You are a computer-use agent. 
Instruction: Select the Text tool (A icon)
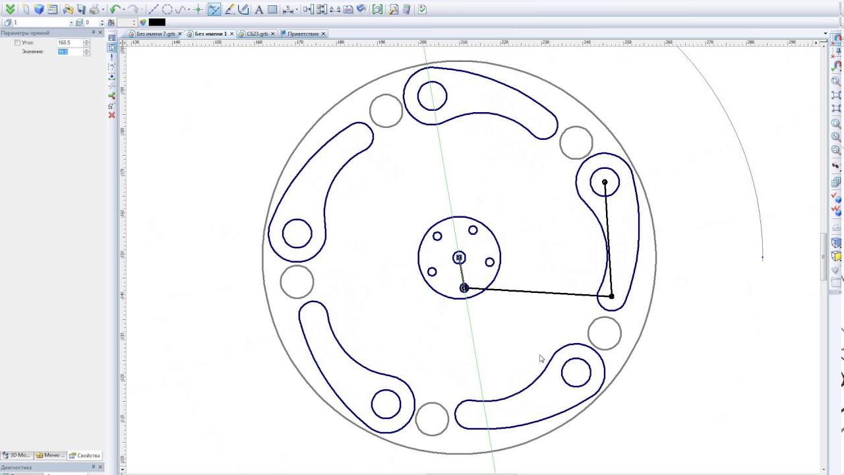(258, 9)
